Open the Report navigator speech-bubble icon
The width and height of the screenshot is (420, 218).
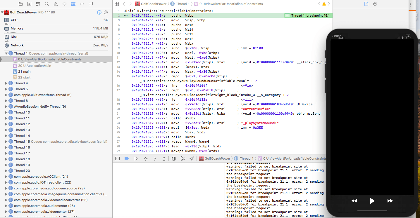pos(91,4)
